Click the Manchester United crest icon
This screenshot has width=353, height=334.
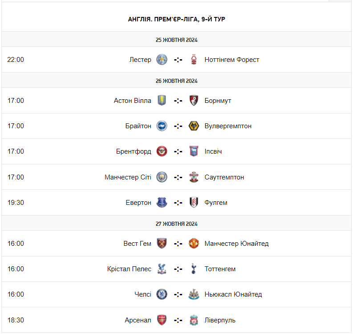pos(194,244)
